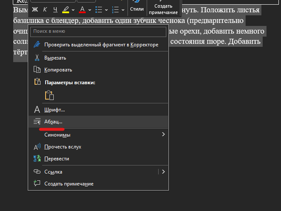The height and width of the screenshot is (211, 281).
Task: Click the chain link icon
Action: pyautogui.click(x=37, y=172)
